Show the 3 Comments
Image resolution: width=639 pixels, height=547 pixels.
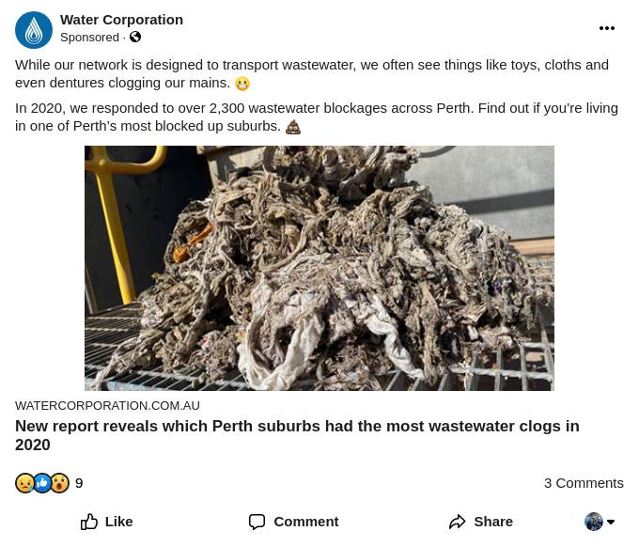point(584,483)
